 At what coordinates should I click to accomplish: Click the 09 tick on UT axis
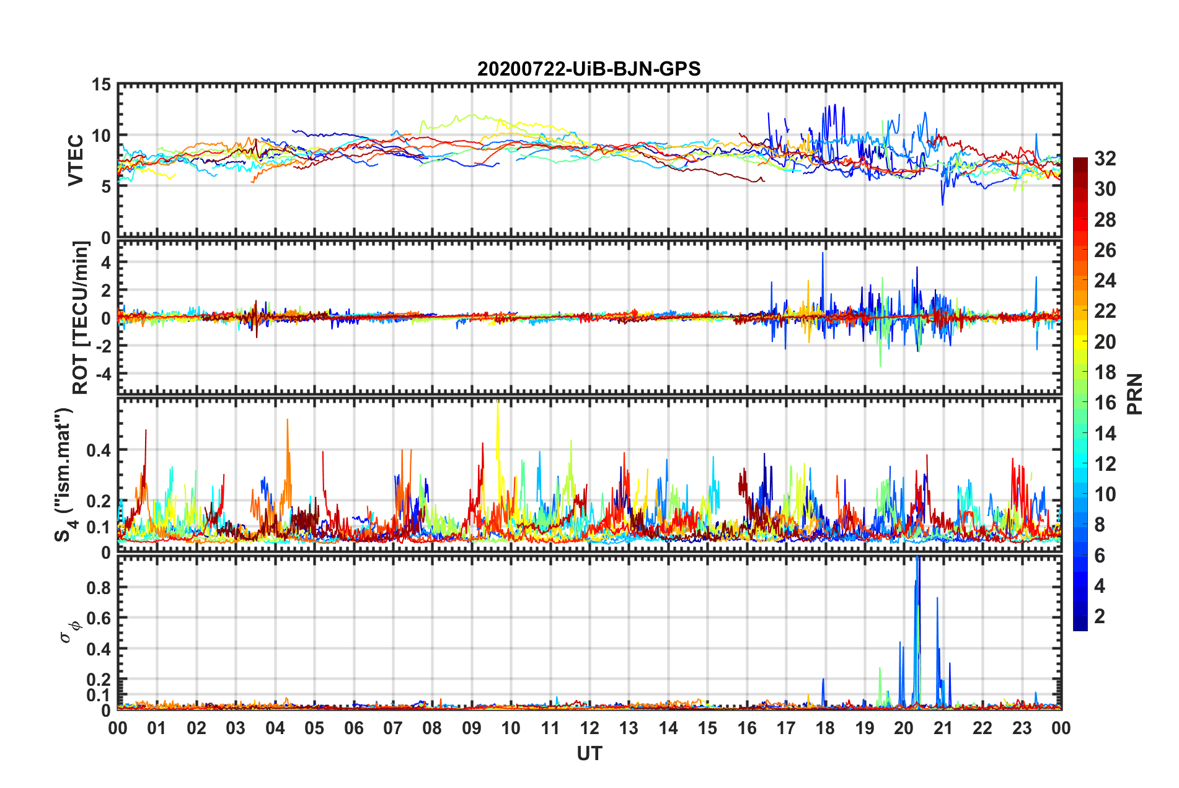click(472, 728)
